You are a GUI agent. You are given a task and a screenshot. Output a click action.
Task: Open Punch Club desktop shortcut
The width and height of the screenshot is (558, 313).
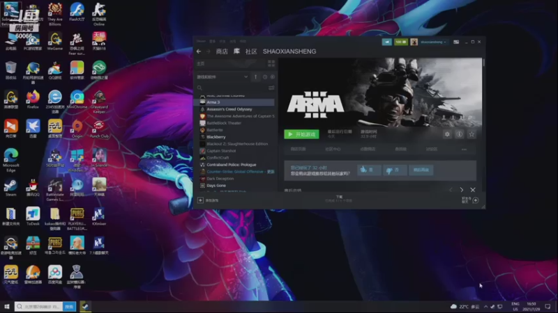point(99,129)
